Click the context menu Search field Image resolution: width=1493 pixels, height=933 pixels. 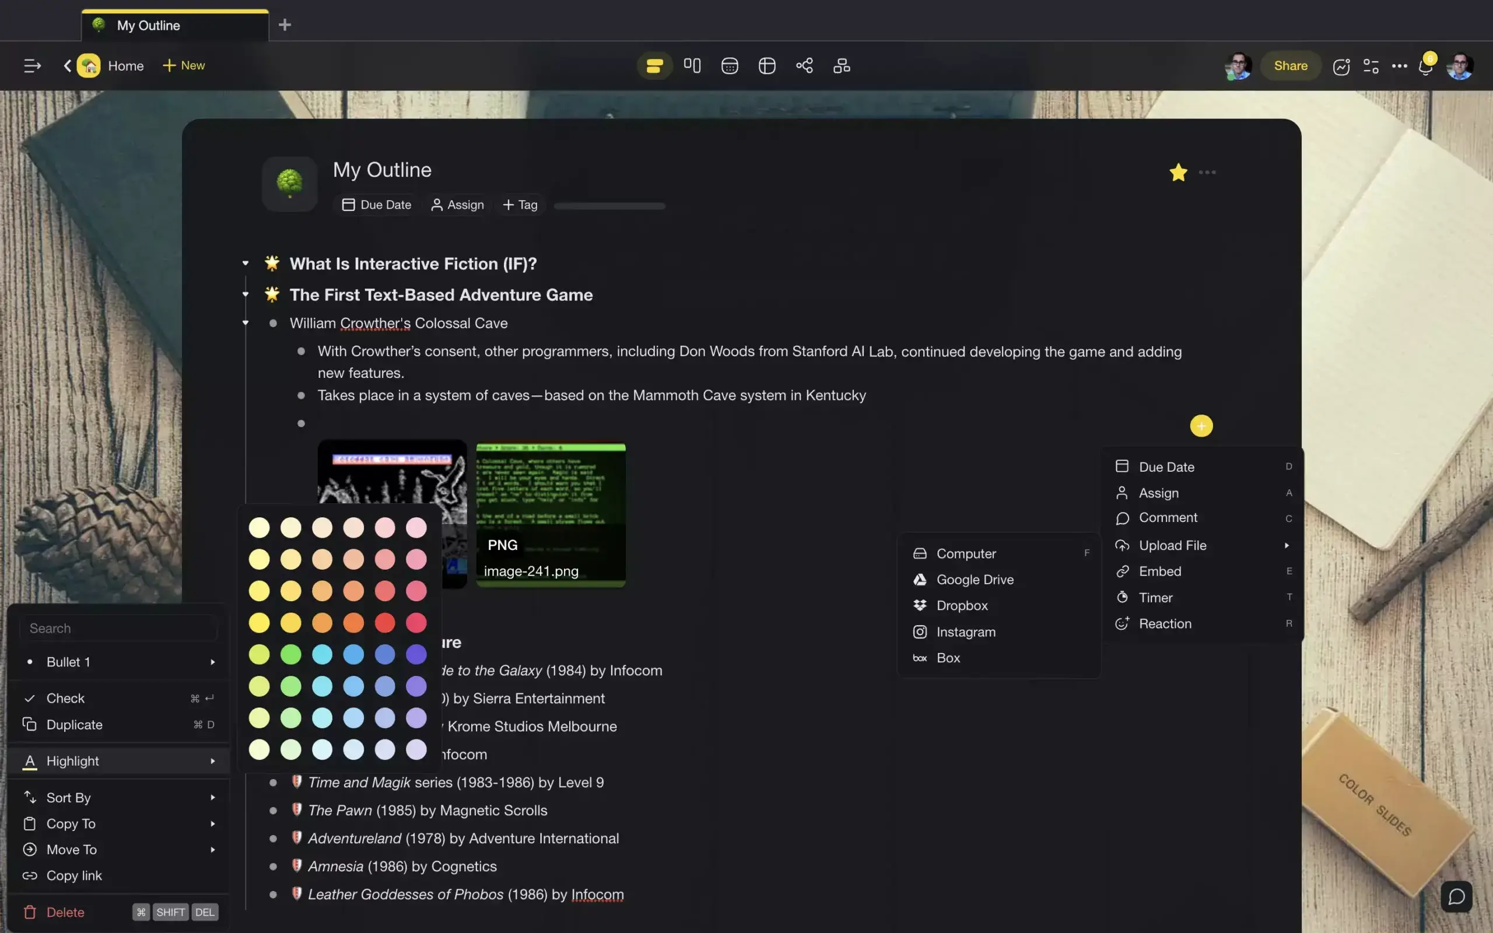tap(117, 628)
